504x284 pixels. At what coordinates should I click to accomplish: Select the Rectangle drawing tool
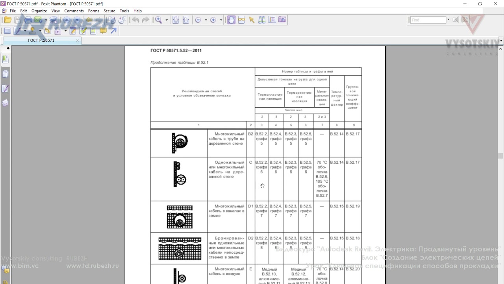click(7, 31)
